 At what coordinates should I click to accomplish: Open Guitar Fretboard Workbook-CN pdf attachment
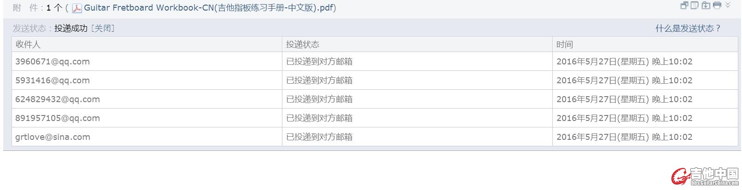point(209,8)
